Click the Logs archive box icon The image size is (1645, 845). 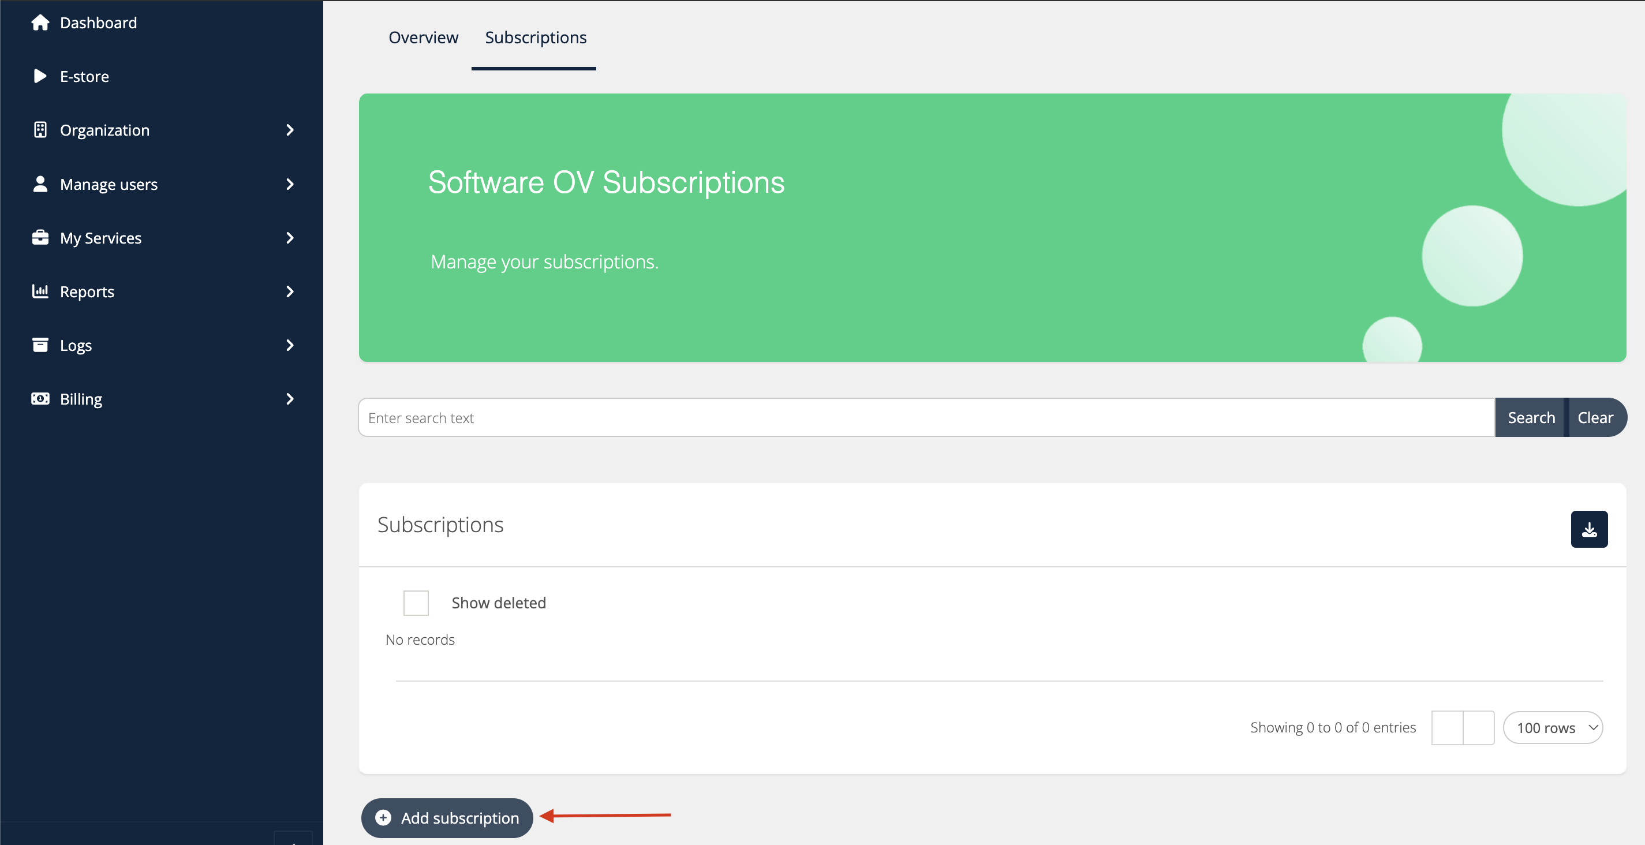click(x=40, y=345)
